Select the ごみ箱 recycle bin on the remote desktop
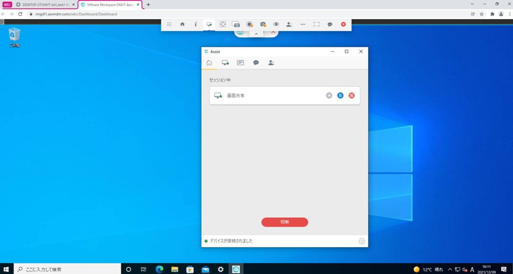The height and width of the screenshot is (274, 513). pos(14,38)
